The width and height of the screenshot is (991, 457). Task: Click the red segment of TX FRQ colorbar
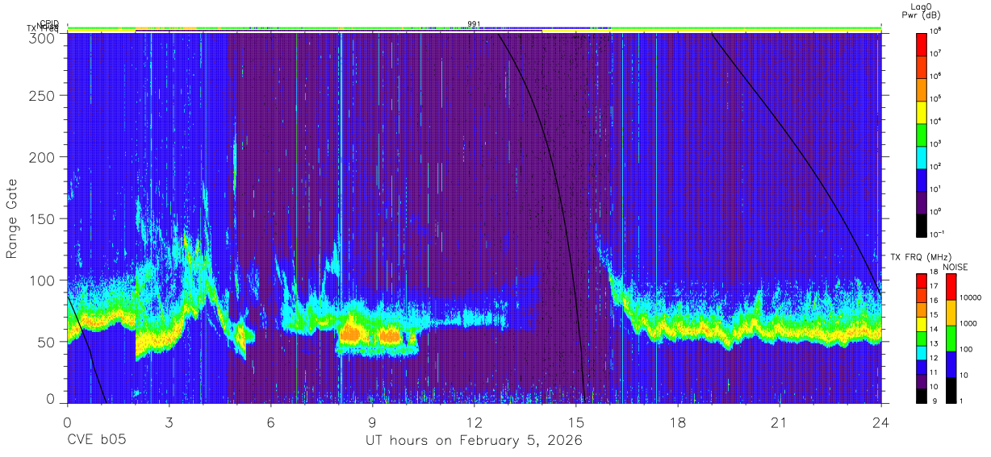pyautogui.click(x=920, y=281)
